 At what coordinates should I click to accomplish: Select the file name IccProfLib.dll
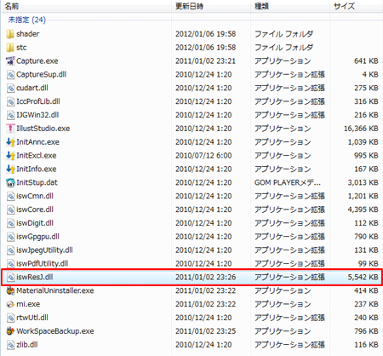[38, 101]
